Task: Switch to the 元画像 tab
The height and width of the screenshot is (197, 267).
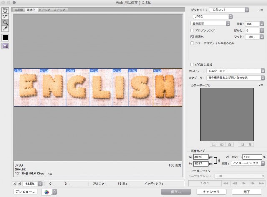Action: pos(19,10)
